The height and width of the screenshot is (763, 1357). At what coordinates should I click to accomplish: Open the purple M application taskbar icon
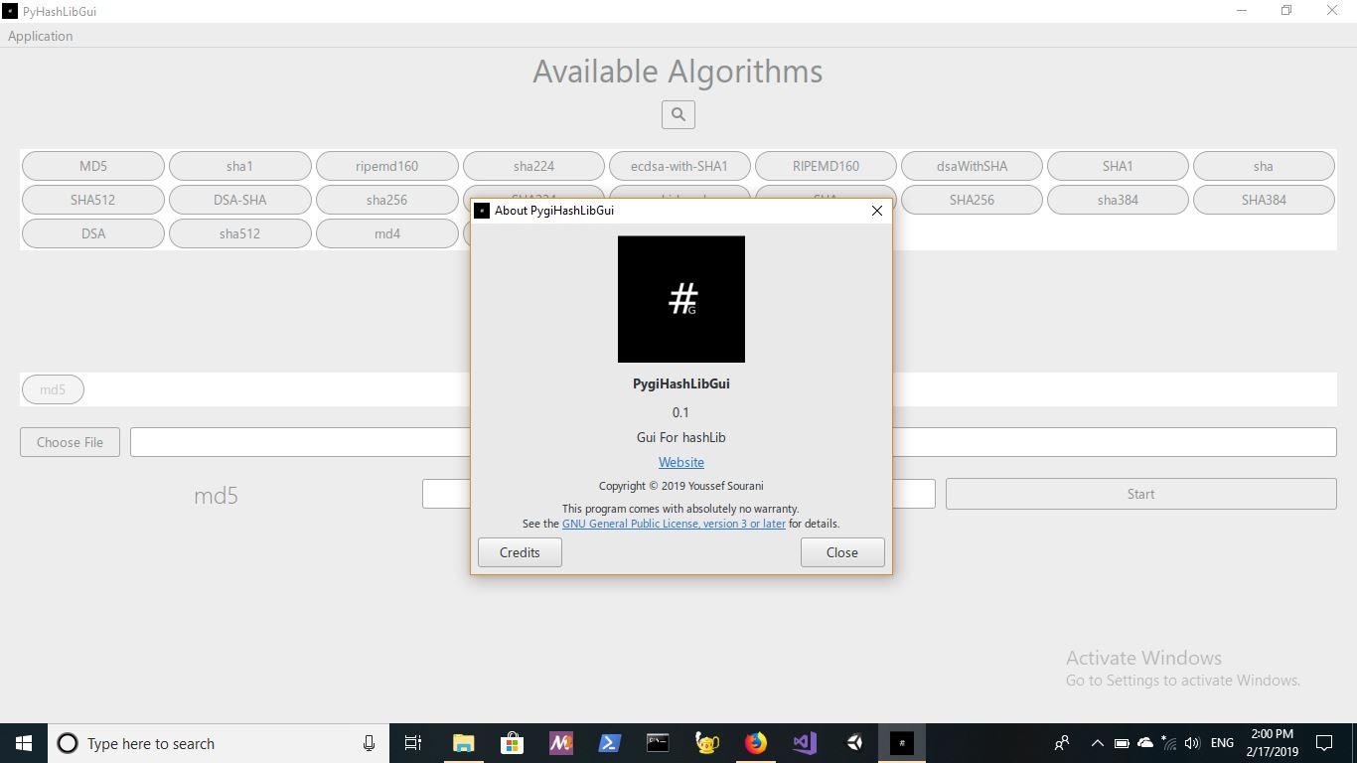click(x=560, y=743)
